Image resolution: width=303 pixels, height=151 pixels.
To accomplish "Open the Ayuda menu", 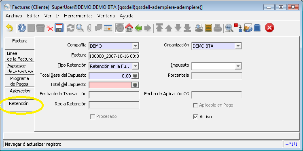I will tap(127, 16).
